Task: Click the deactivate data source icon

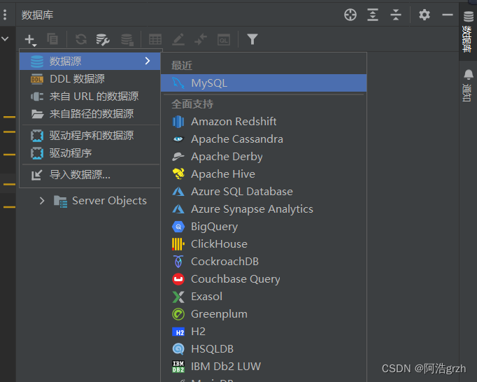Action: [127, 40]
